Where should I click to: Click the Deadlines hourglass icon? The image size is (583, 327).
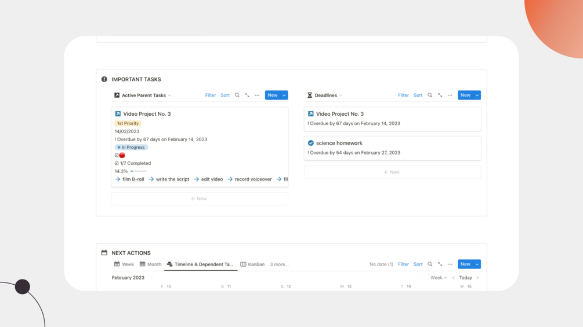[x=310, y=95]
